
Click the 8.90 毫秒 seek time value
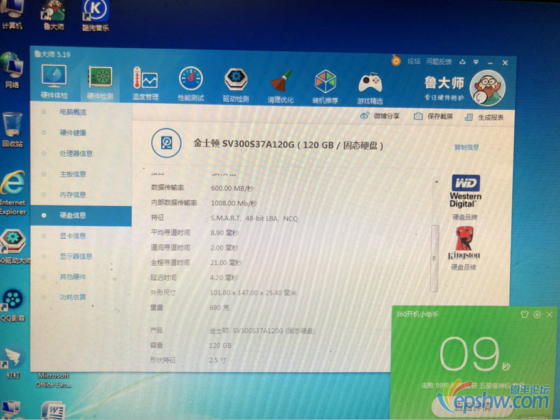(225, 233)
